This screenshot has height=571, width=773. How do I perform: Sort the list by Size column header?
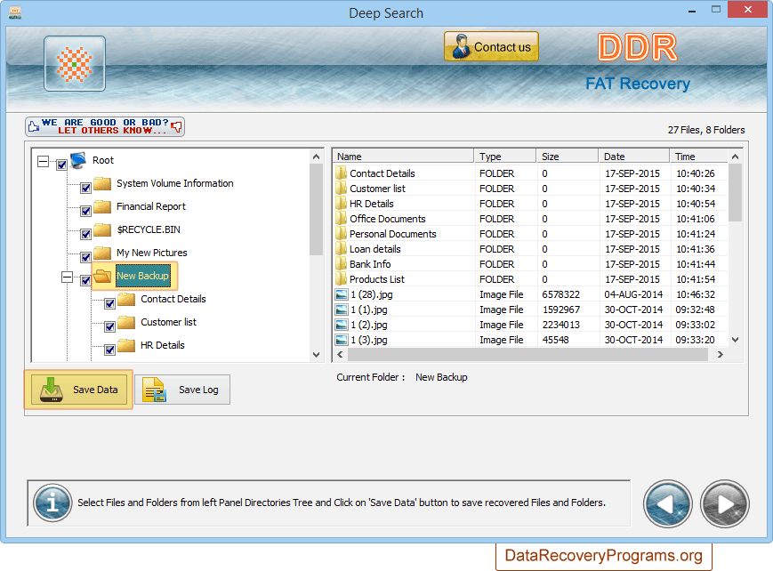567,157
